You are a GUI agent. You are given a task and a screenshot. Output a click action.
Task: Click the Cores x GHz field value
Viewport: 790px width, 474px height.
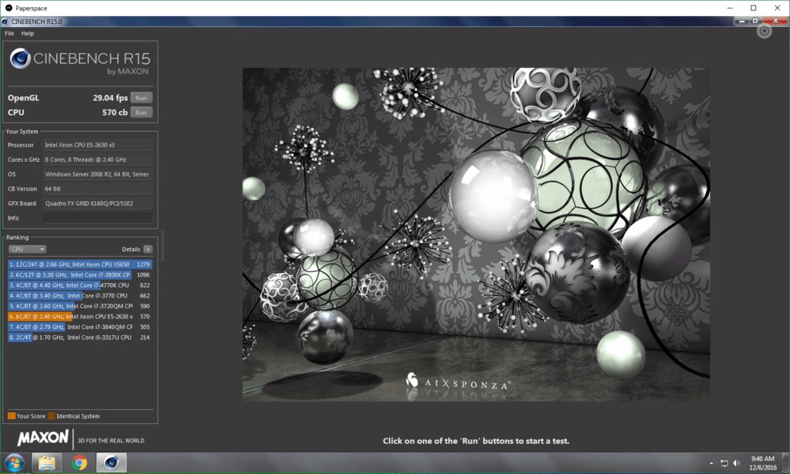[x=97, y=160]
